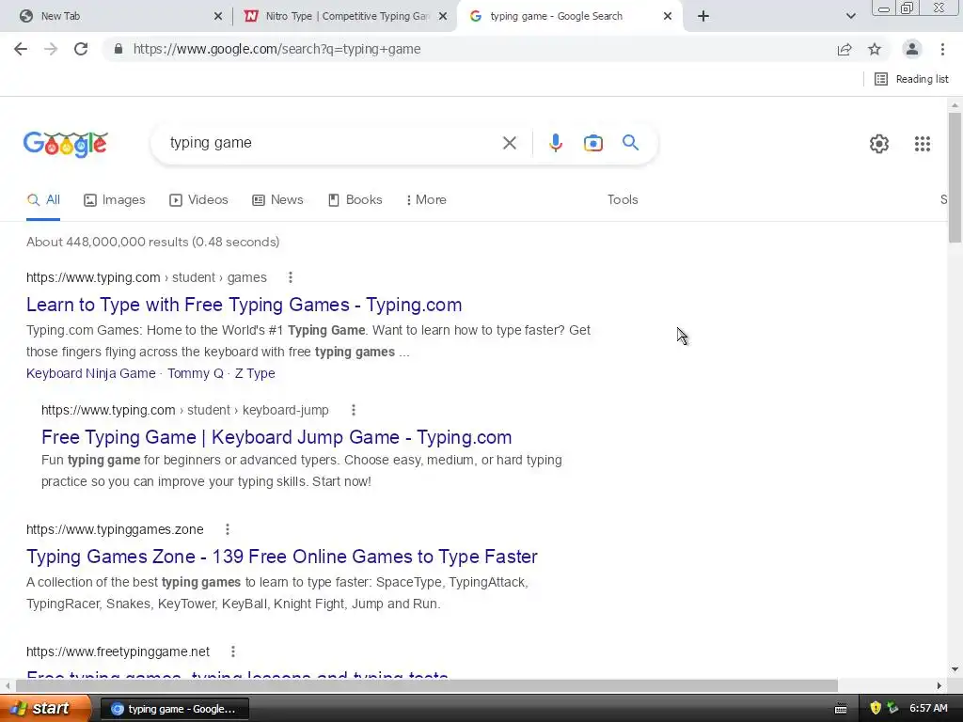Click the https://www.typinggames.zone URL text

(115, 529)
